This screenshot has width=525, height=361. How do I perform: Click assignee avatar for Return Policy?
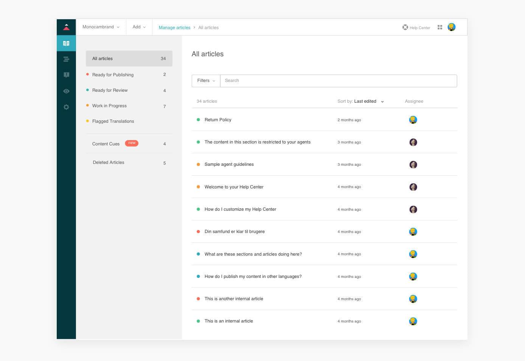pyautogui.click(x=413, y=120)
